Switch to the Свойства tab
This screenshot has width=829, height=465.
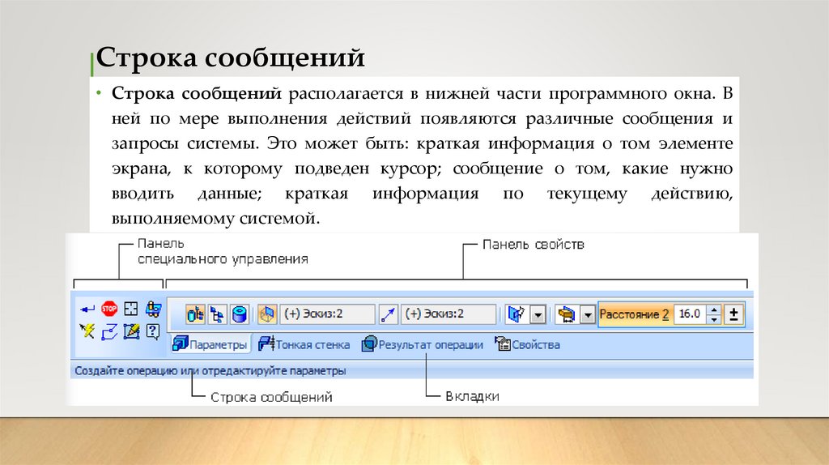[527, 344]
